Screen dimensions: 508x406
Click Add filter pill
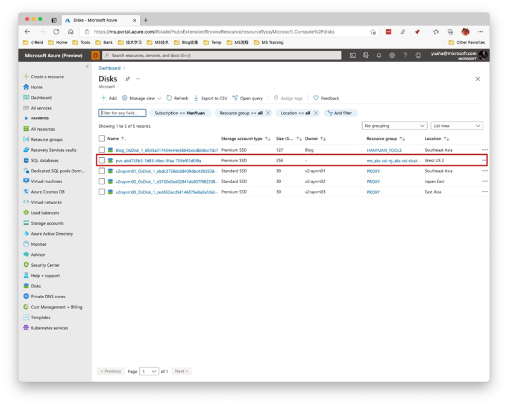340,113
